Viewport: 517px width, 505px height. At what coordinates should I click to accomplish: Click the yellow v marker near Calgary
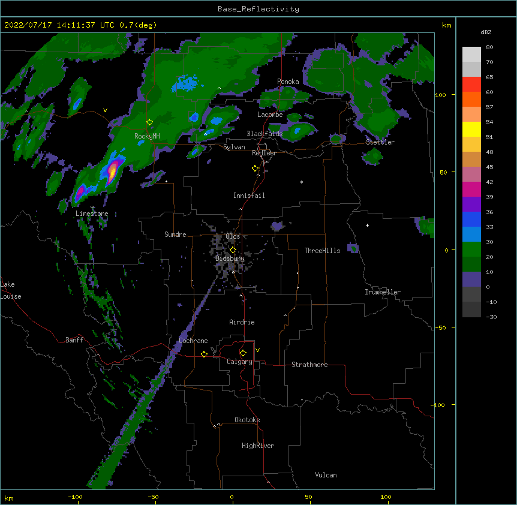click(257, 350)
